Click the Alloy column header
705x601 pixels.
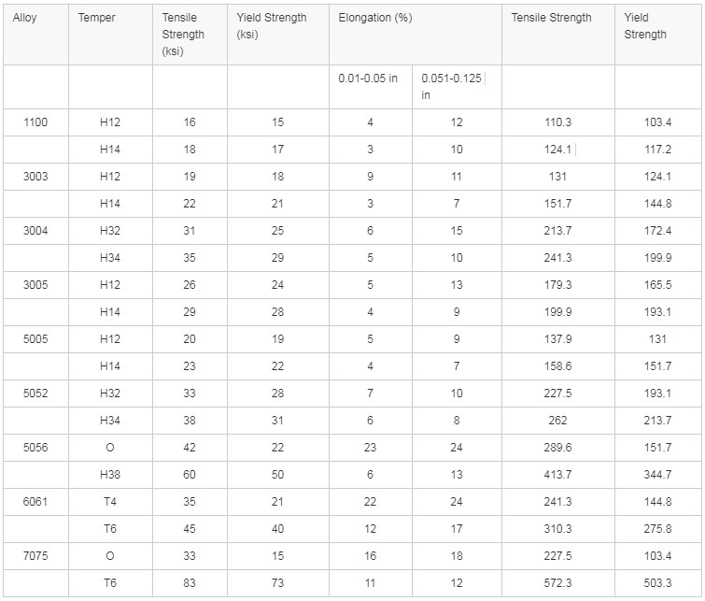[x=36, y=35]
